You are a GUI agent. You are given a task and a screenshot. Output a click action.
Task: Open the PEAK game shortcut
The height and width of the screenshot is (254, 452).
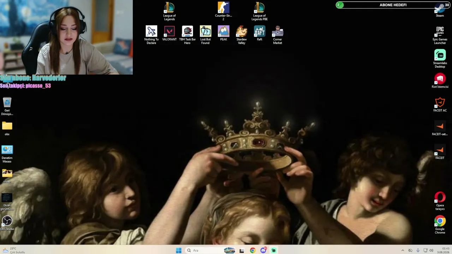pos(224,33)
